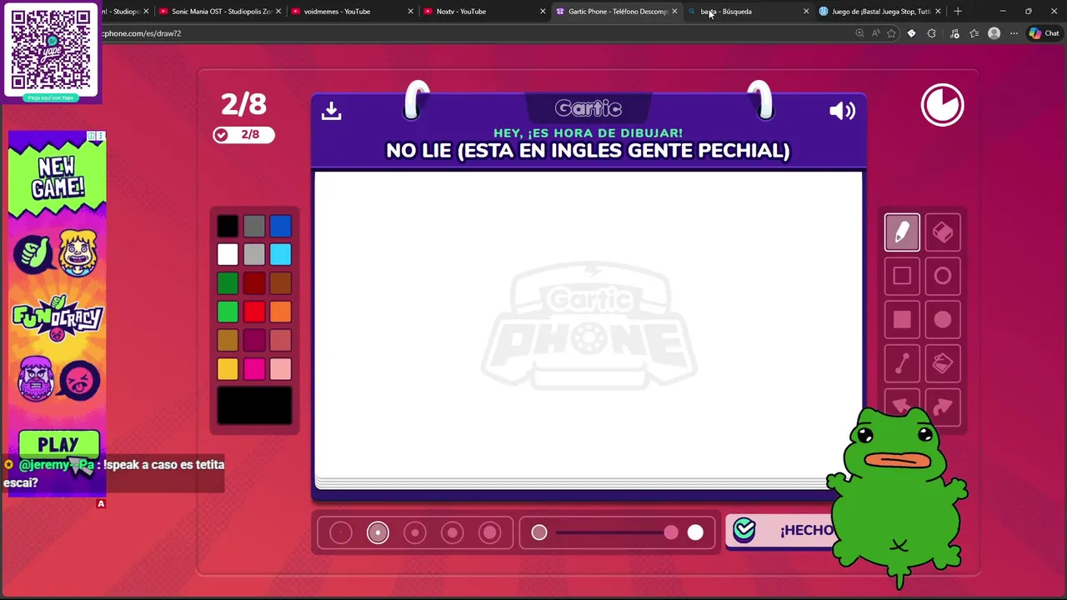Pick the dark gray color swatch

click(254, 226)
